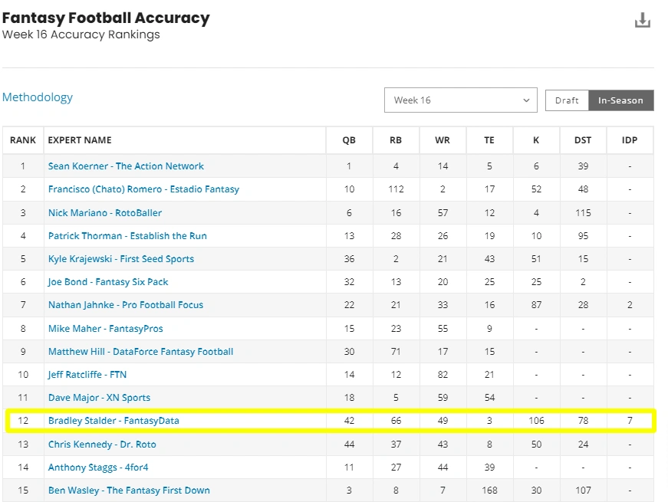Click the IDP column header

coord(630,140)
